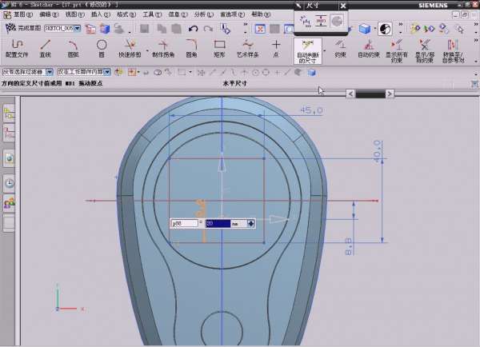Image resolution: width=480 pixels, height=347 pixels.
Task: Click 完成草图 (Finish Sketch) button
Action: (23, 29)
